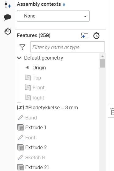
Task: Click the scrollbar up arrow
Action: (102, 56)
